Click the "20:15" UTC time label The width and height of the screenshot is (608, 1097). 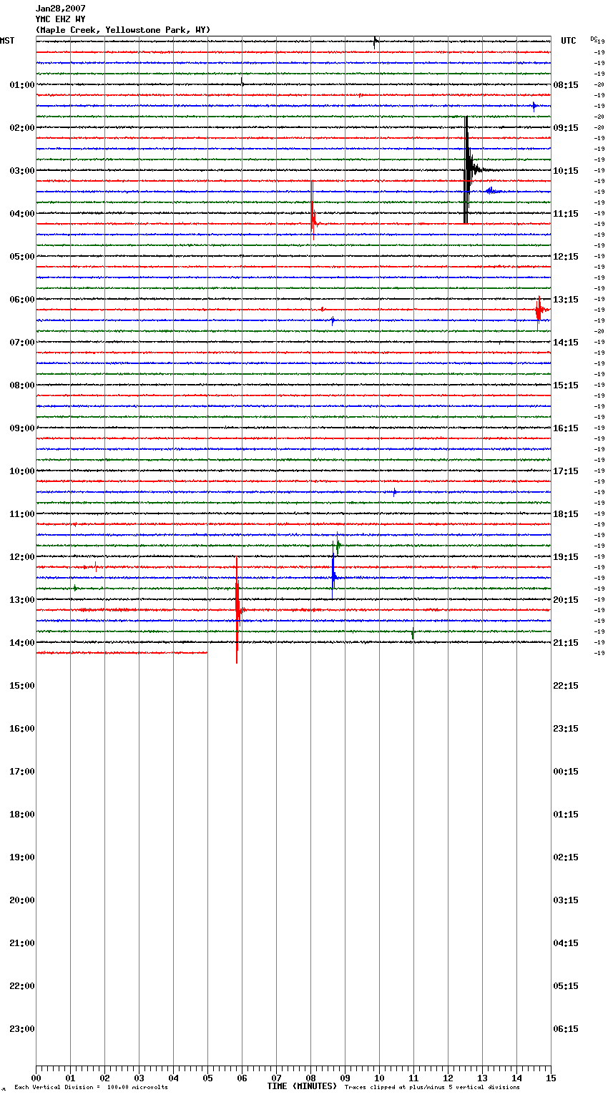click(x=566, y=600)
